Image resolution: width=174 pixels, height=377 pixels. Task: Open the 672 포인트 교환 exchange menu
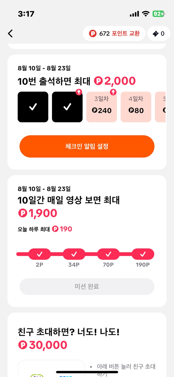(114, 34)
